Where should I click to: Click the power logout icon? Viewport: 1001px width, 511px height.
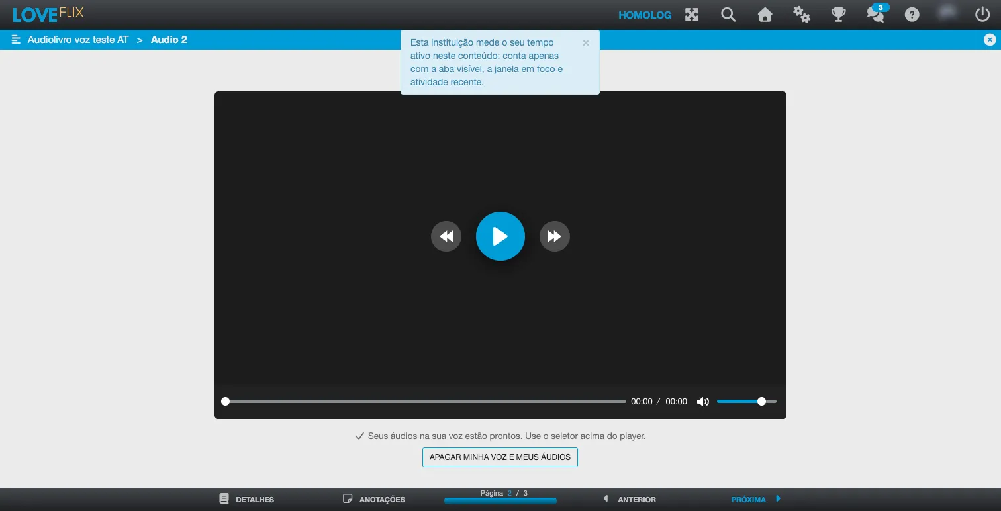(x=982, y=15)
